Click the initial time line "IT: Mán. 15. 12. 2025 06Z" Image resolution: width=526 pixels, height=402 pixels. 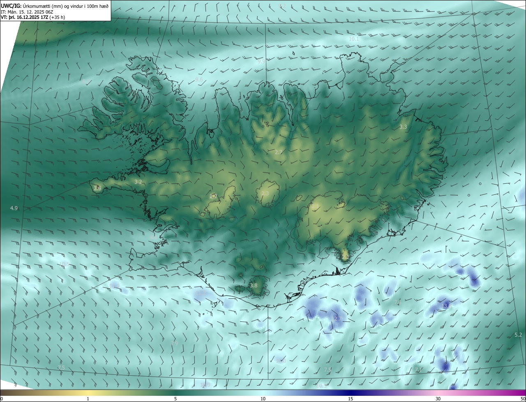(27, 12)
